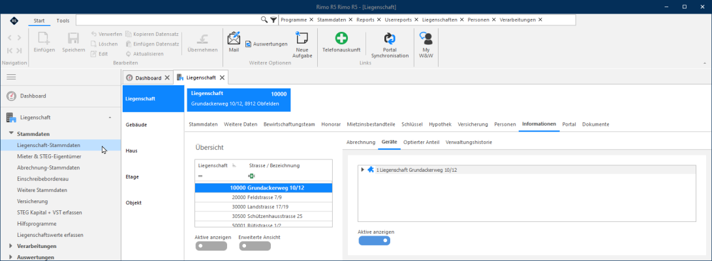Click the filter funnel icon
This screenshot has height=261, width=712.
click(x=273, y=20)
